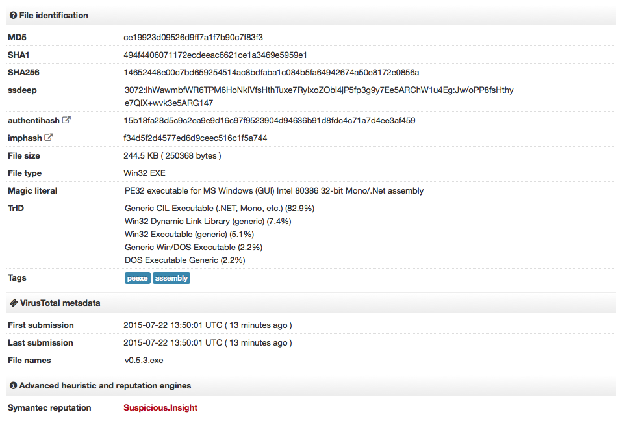Select the assembly tag

(171, 278)
